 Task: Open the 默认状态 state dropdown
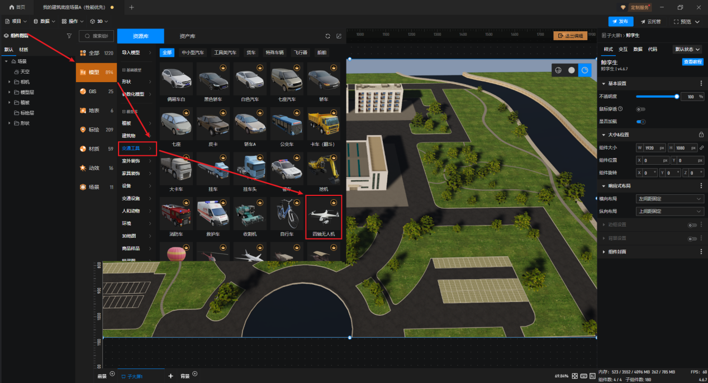(688, 49)
